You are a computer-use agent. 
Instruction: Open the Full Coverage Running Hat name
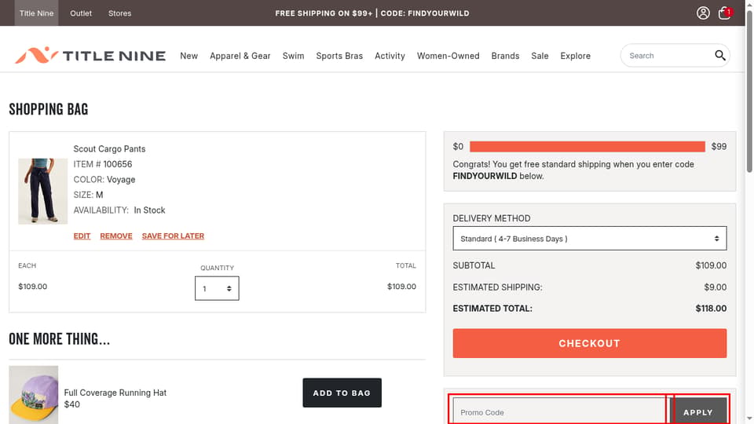(x=115, y=393)
